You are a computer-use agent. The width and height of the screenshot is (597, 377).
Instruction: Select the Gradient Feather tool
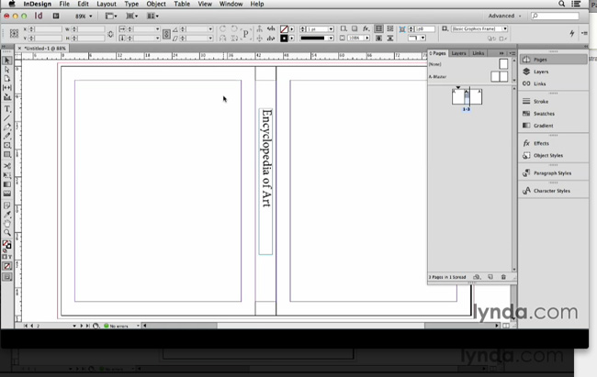click(x=7, y=194)
